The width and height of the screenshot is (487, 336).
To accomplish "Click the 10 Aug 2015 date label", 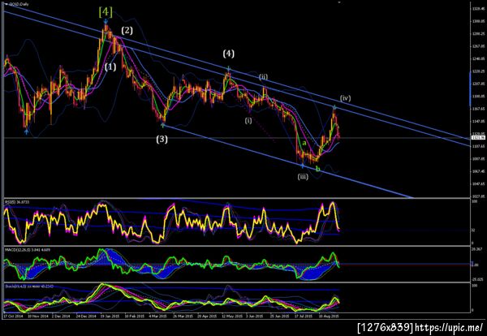I will pyautogui.click(x=328, y=317).
